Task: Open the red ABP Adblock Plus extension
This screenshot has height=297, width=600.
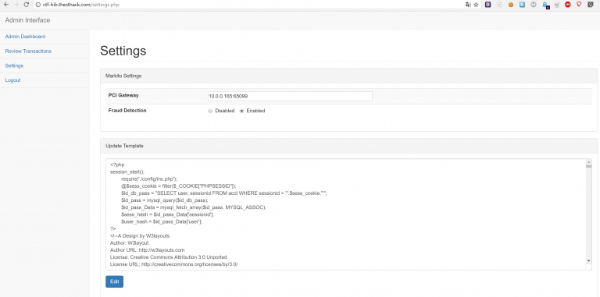Action: [x=568, y=5]
